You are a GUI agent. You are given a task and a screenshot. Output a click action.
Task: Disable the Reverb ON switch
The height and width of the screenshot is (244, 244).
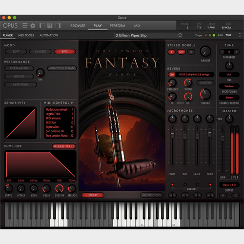(172, 75)
